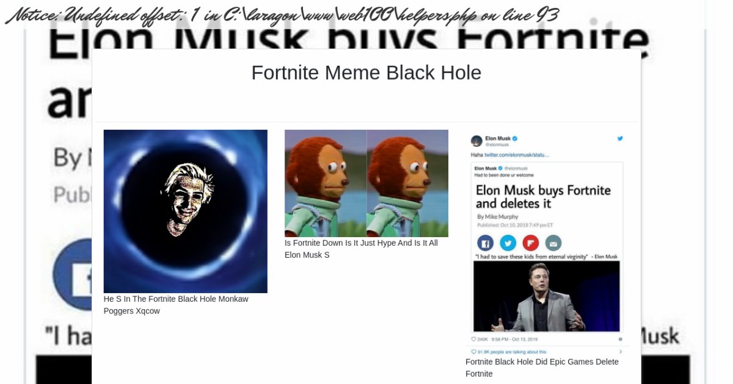Open the Fortnite Black Hole Did Epic Games caption
Viewport: 733px width, 384px height.
pos(542,368)
